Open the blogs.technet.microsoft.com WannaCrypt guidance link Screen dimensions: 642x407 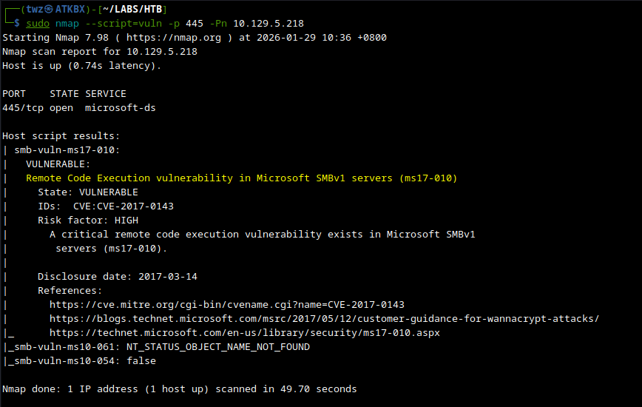(x=324, y=318)
